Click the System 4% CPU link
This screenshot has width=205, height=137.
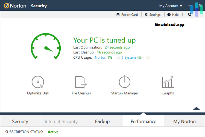[133, 58]
